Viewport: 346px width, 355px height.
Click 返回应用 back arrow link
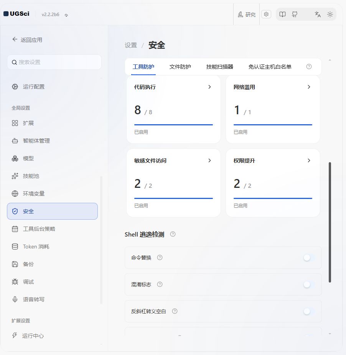[27, 40]
